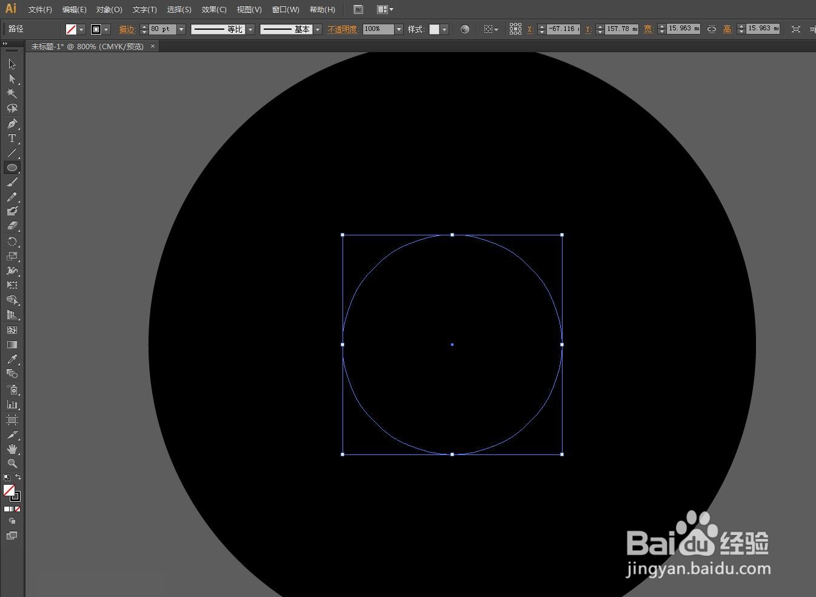Viewport: 816px width, 597px height.
Task: Open Adobe Bridge with Br icon
Action: click(x=358, y=10)
